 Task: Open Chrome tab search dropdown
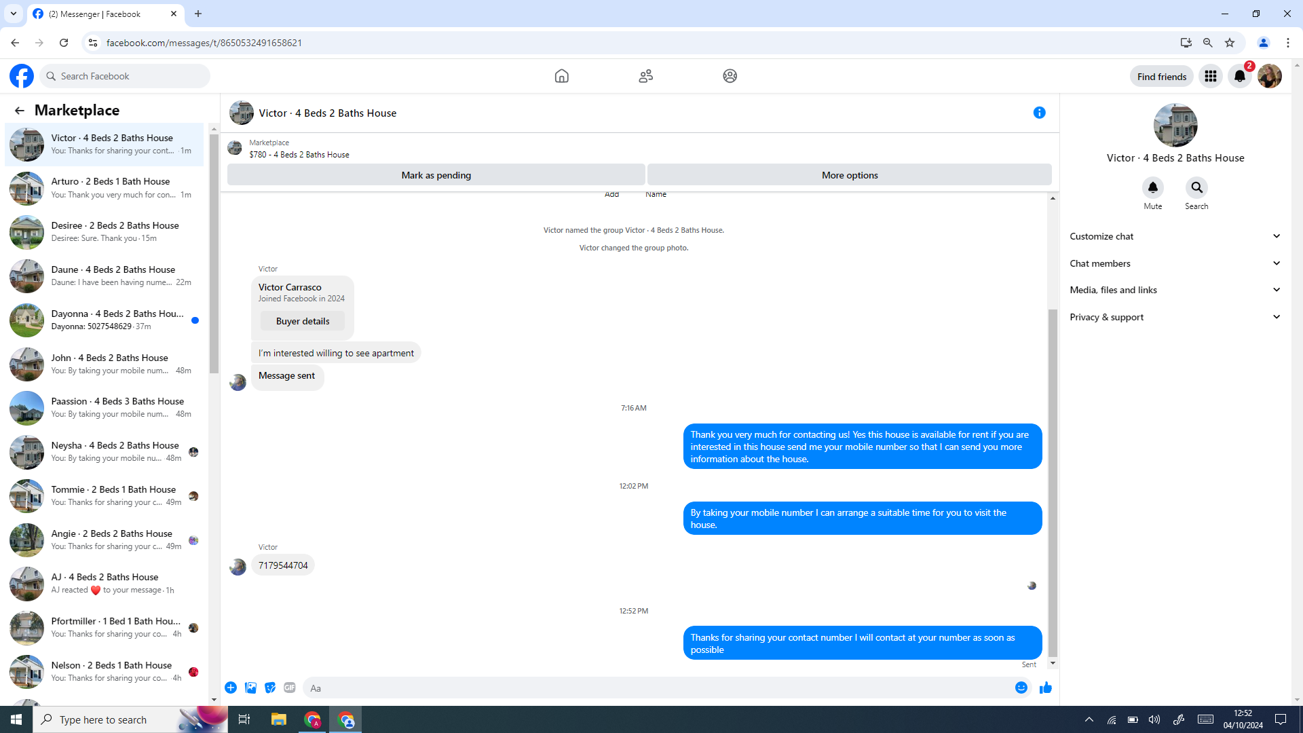(x=14, y=14)
